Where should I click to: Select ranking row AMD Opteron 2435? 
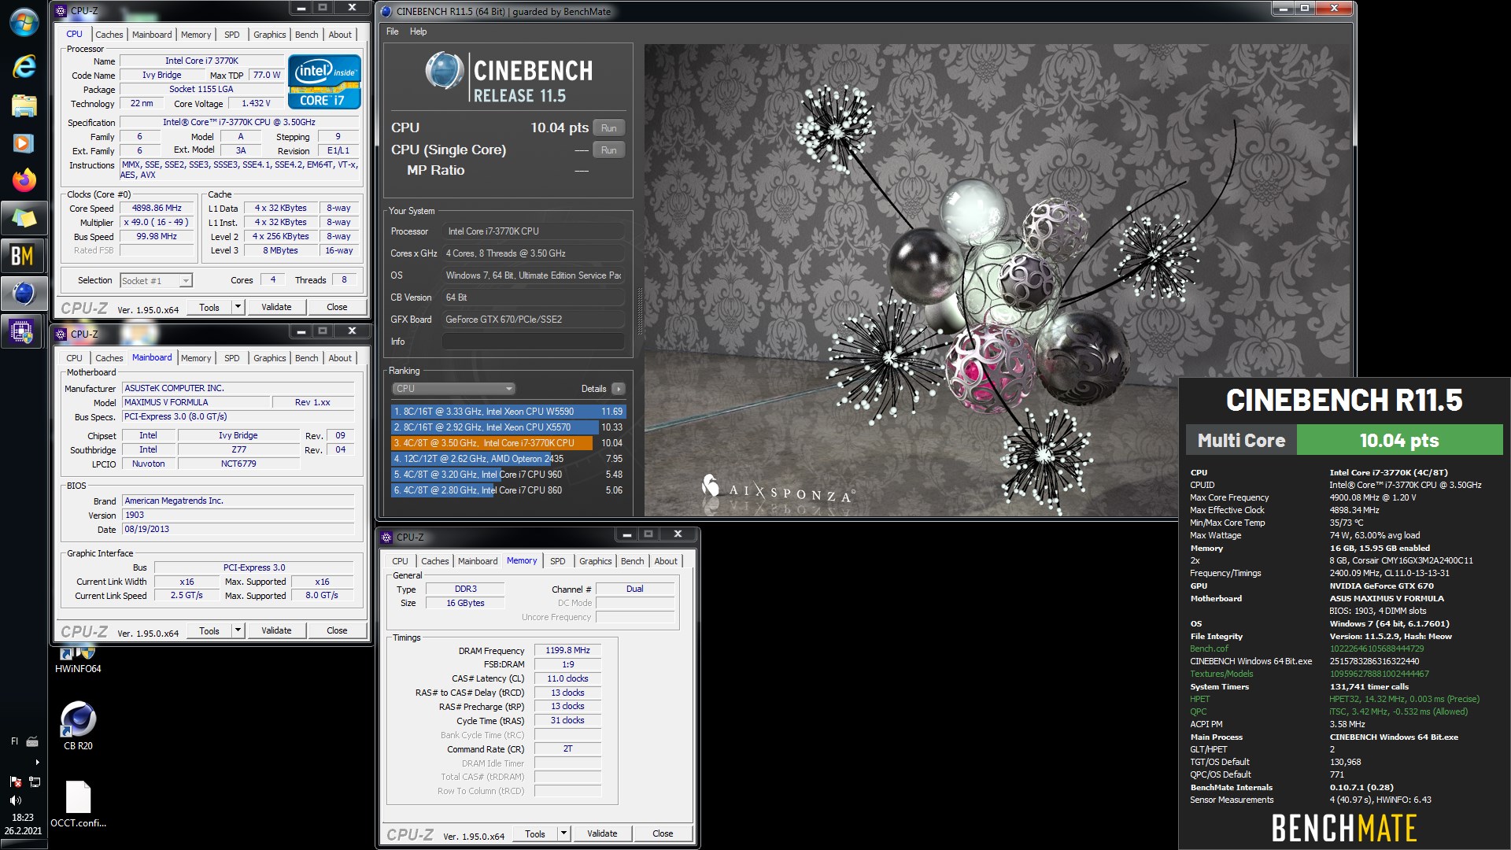click(x=508, y=459)
